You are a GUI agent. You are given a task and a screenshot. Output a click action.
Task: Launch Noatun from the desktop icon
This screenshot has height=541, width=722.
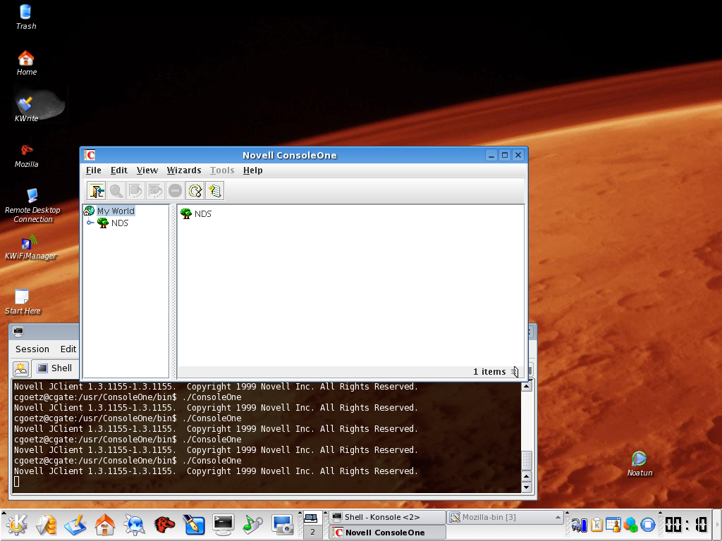(x=640, y=464)
